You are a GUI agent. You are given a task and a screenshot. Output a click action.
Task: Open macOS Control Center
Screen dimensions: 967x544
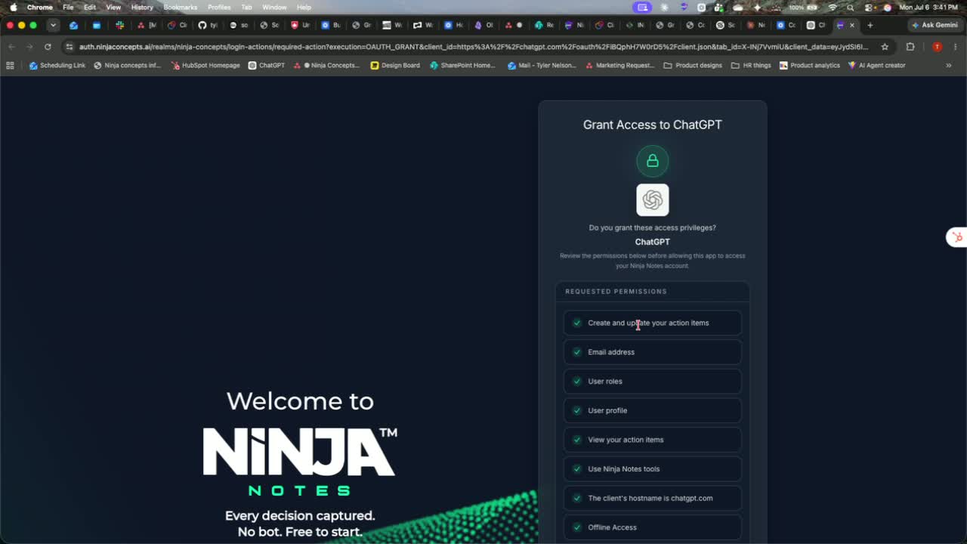point(869,8)
